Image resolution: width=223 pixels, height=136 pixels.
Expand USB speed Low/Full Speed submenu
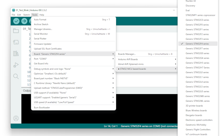[x=74, y=102]
